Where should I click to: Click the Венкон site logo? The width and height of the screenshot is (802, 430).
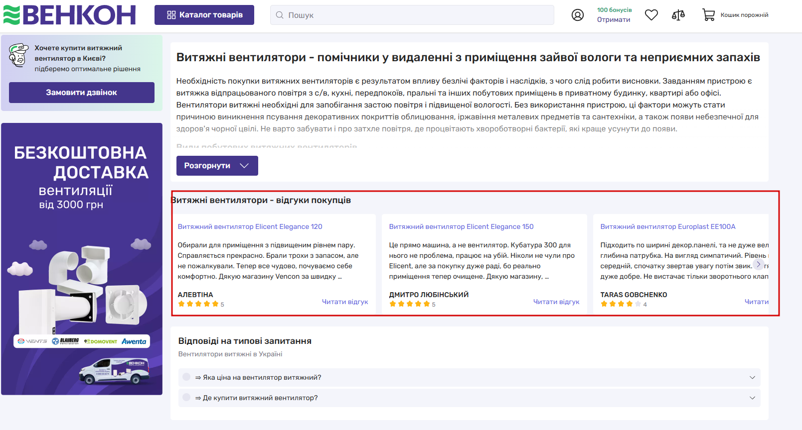click(x=69, y=15)
